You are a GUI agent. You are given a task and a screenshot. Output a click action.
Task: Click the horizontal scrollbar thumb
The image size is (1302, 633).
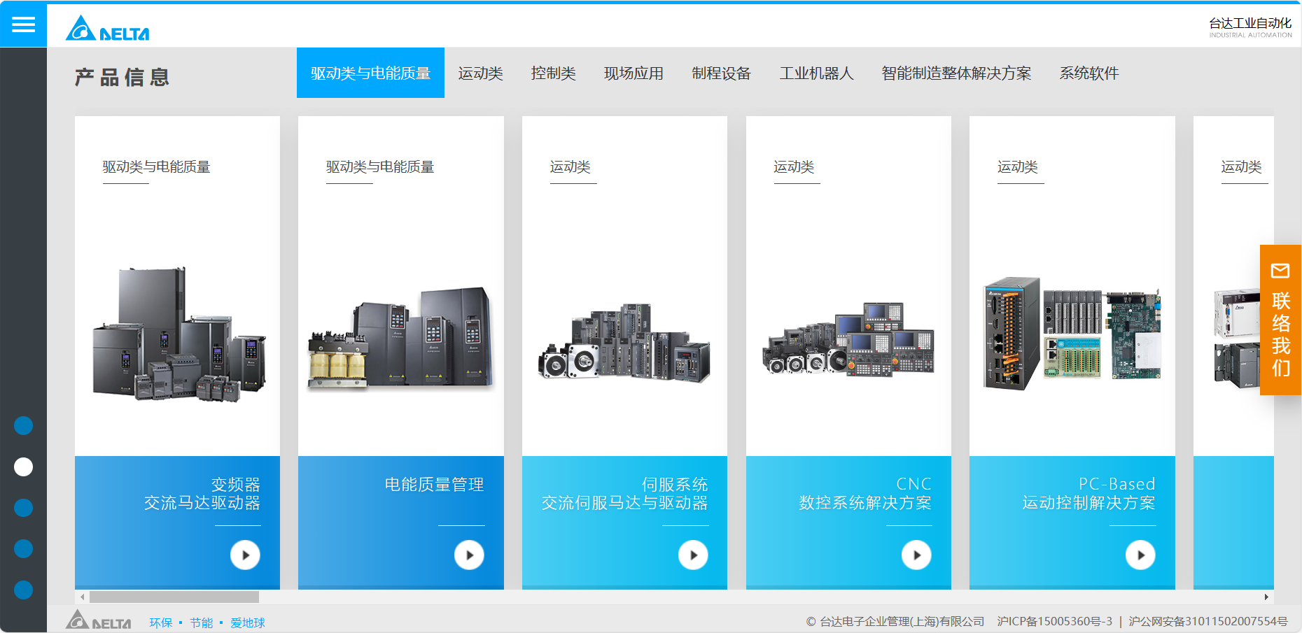point(174,597)
